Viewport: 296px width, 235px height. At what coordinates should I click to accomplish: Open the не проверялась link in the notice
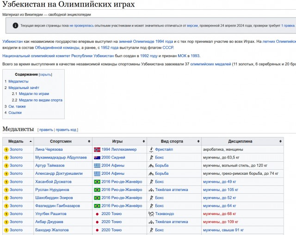[x=81, y=25]
